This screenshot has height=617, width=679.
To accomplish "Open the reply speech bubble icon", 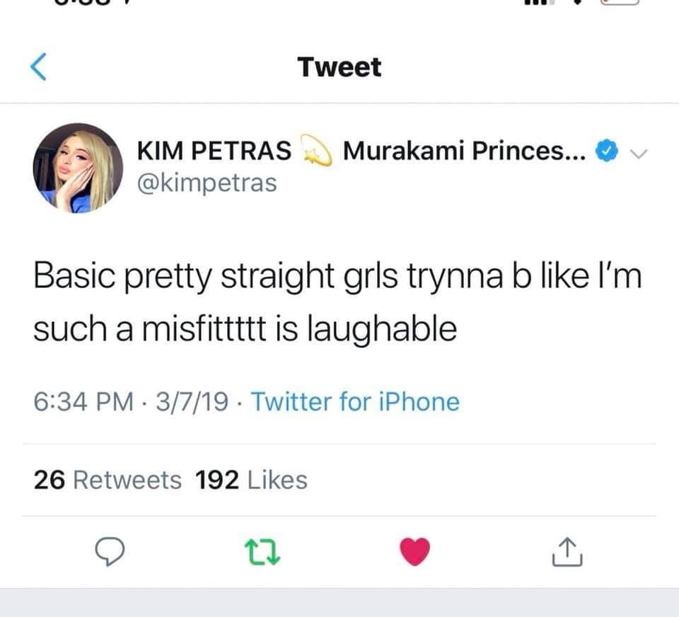I will coord(110,551).
